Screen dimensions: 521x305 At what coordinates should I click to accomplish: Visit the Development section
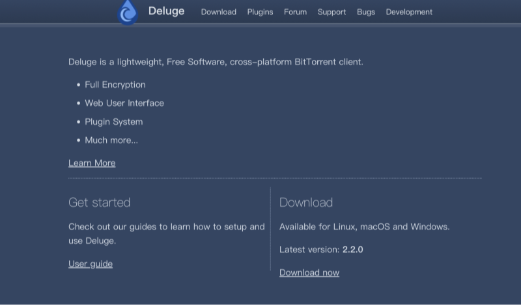pyautogui.click(x=409, y=12)
